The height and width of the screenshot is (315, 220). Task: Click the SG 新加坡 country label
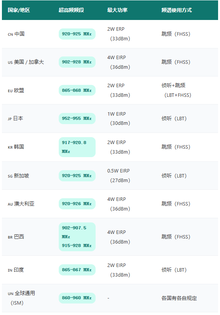click(18, 176)
